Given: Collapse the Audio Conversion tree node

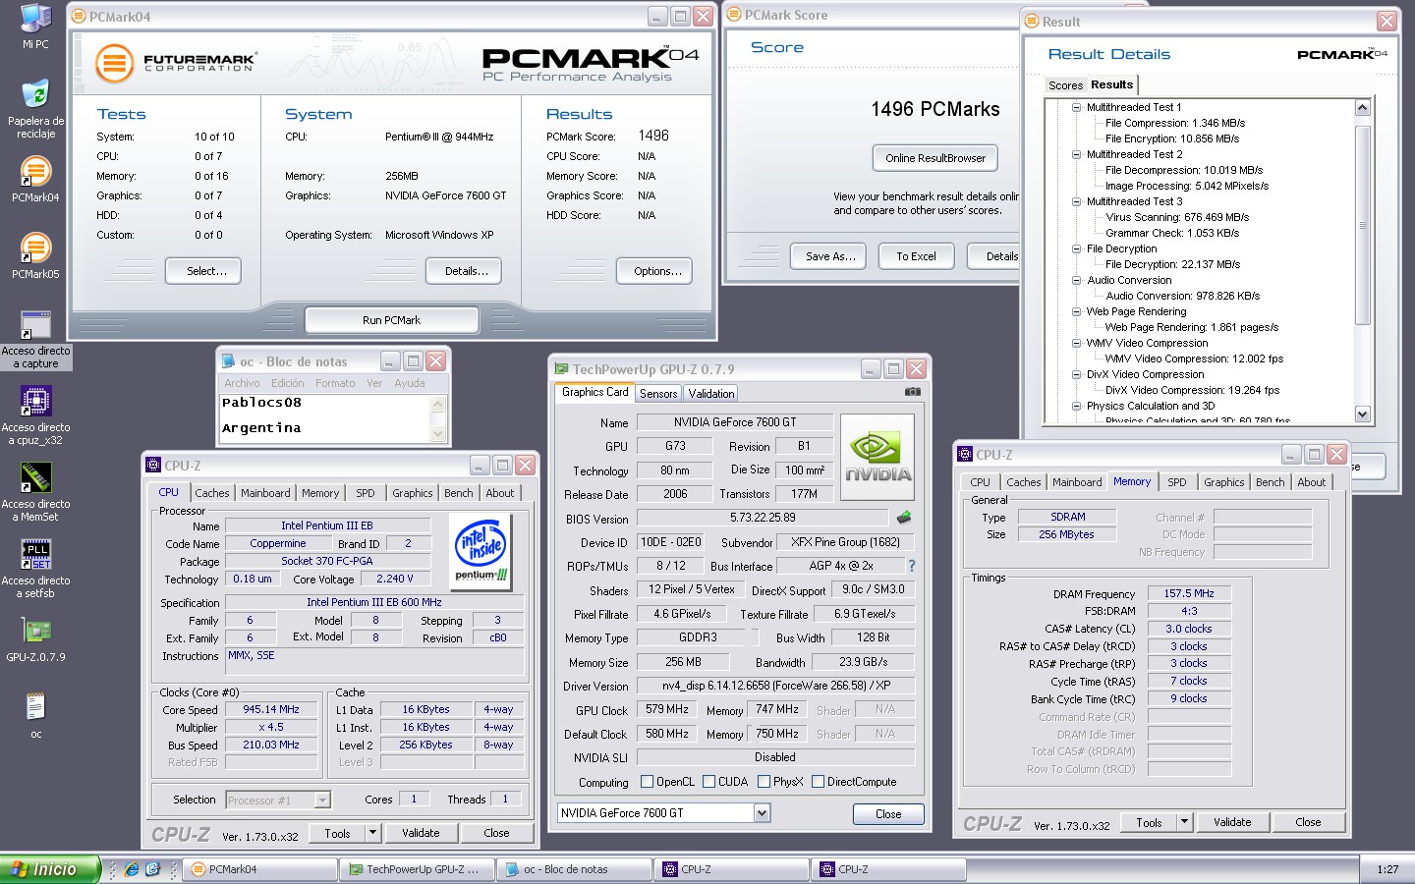Looking at the screenshot, I should coord(1076,280).
